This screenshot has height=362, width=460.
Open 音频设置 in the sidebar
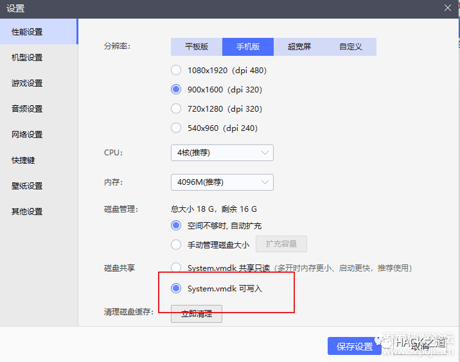[x=39, y=108]
